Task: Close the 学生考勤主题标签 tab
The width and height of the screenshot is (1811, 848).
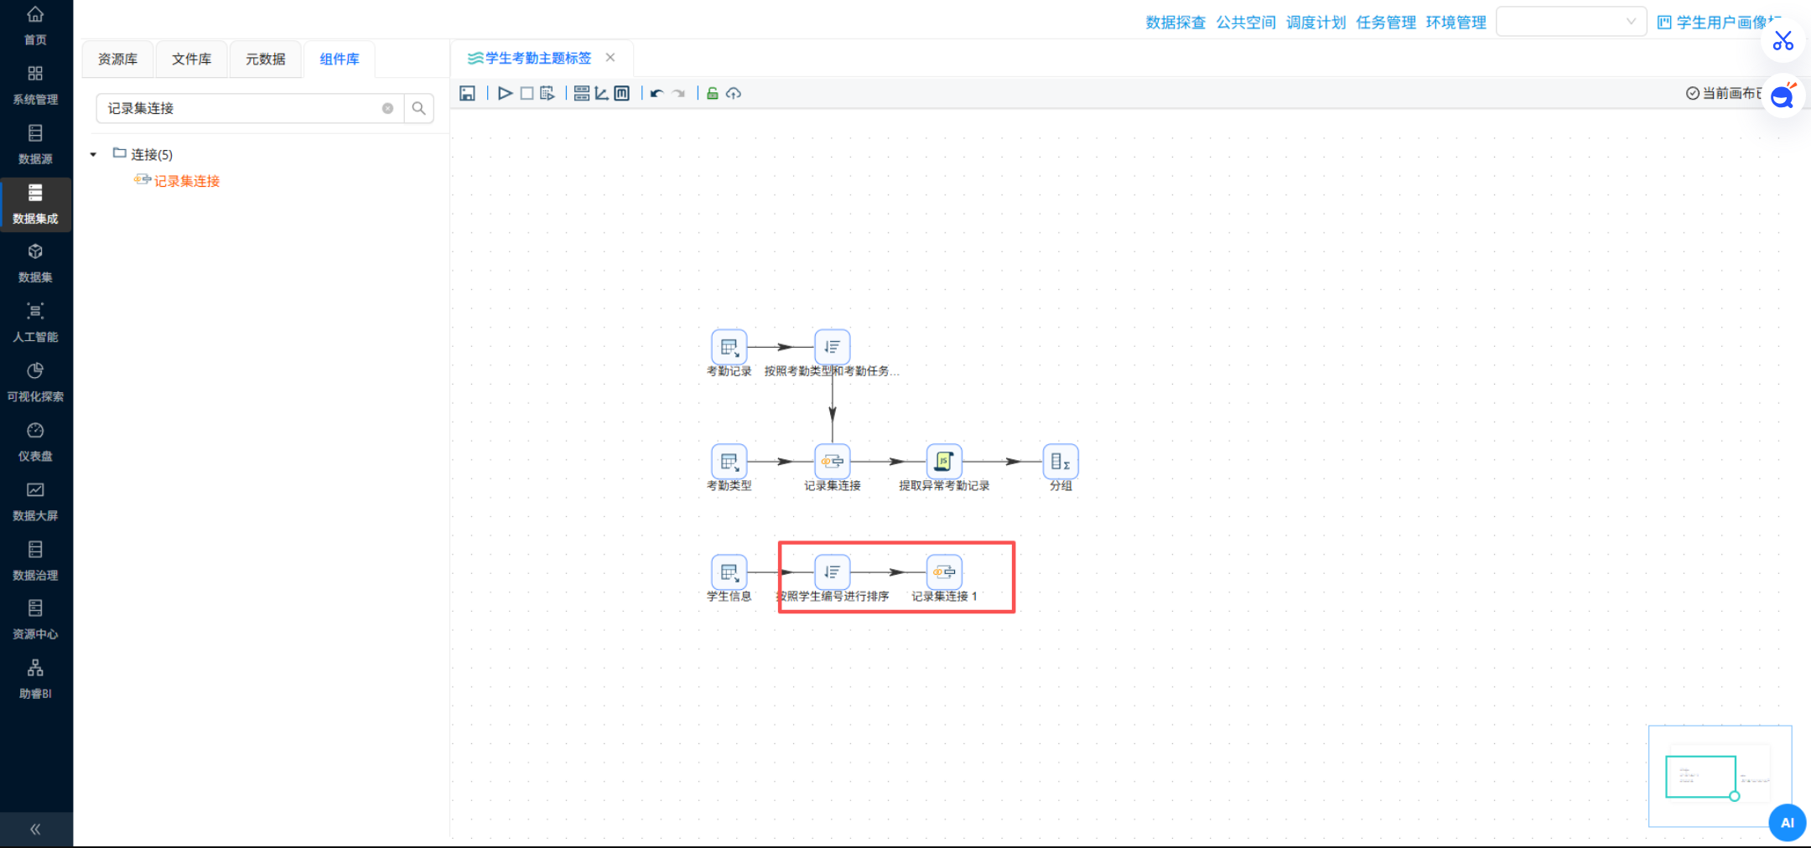Action: [610, 57]
